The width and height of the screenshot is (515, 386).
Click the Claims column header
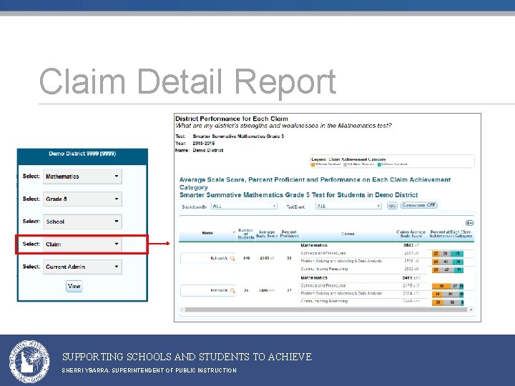[348, 234]
